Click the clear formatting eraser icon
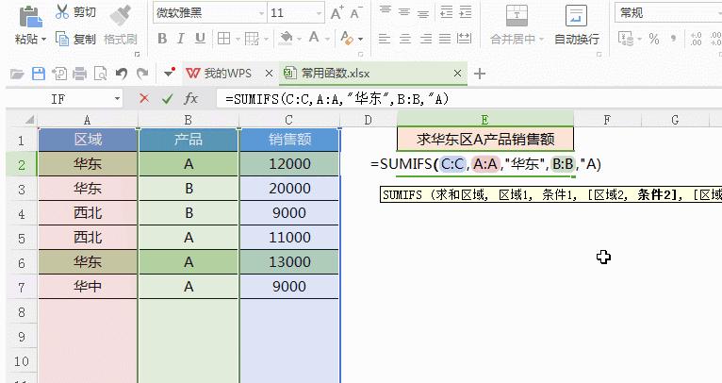Viewport: 722px width, 383px height. pyautogui.click(x=347, y=39)
